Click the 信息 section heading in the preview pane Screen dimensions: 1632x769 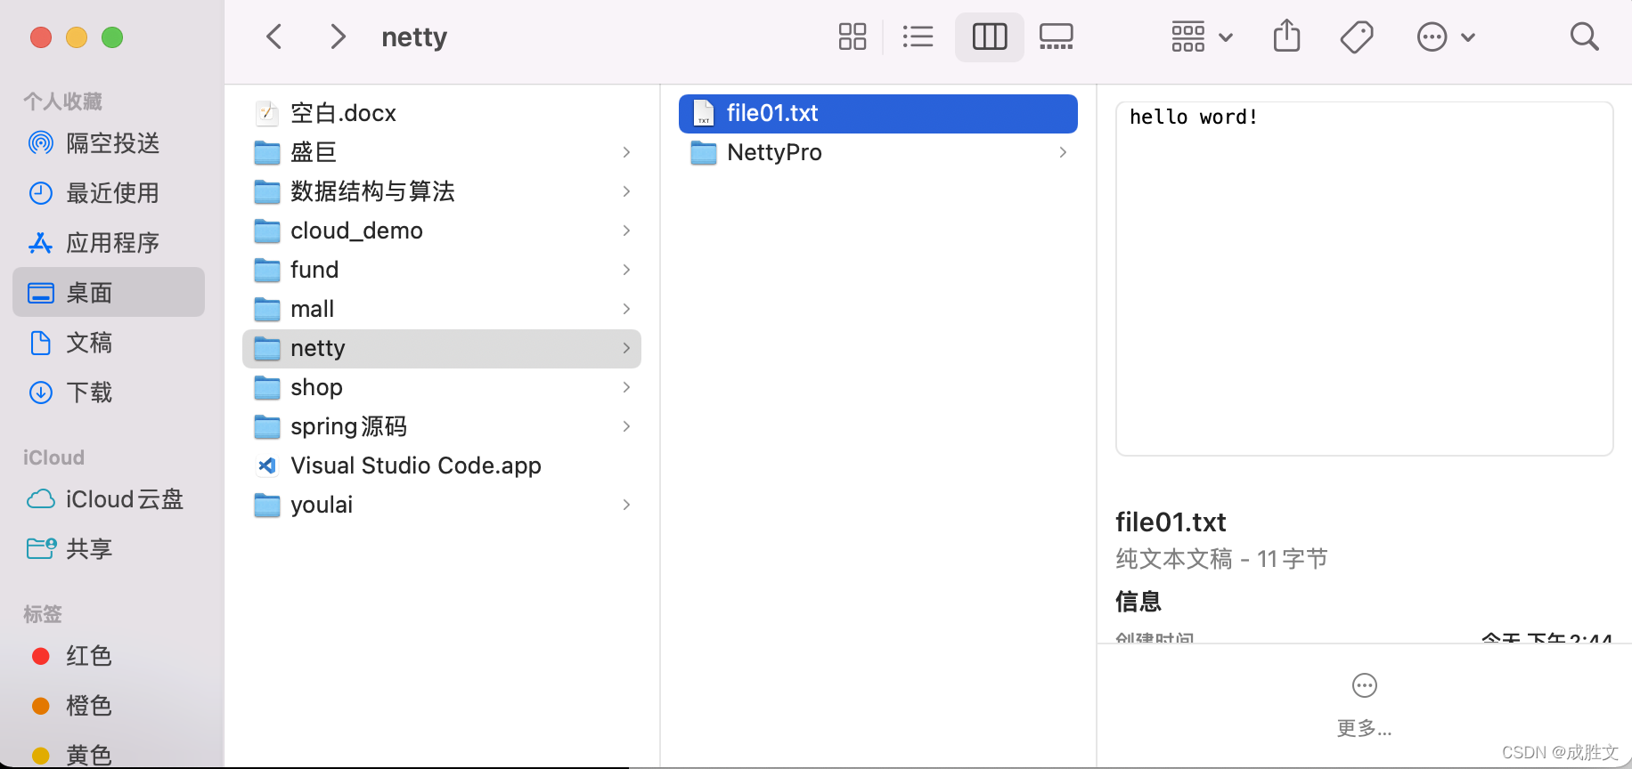click(x=1138, y=602)
